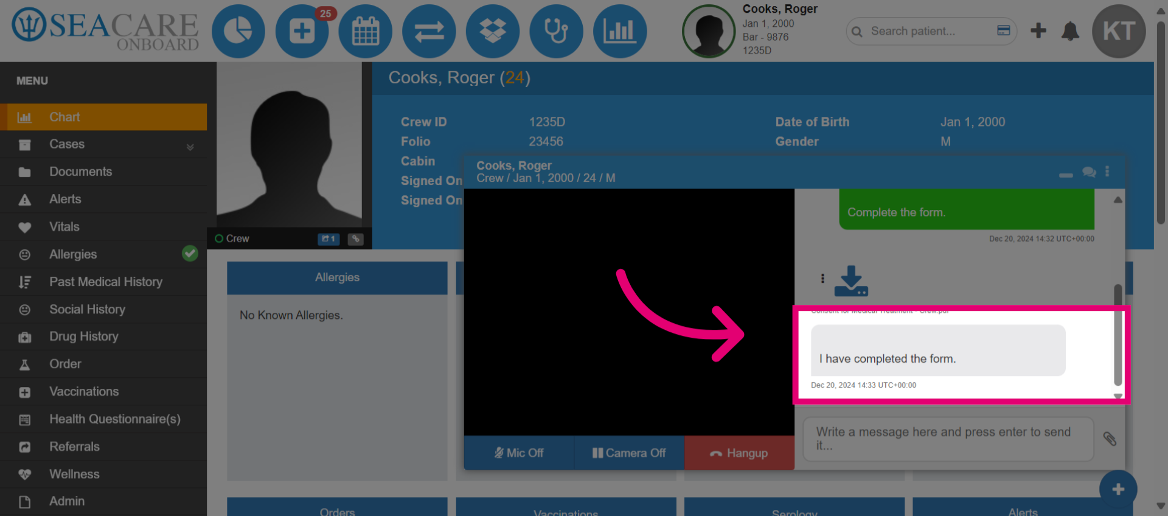
Task: Click the 'No Known Allergies.' text
Action: (x=291, y=315)
